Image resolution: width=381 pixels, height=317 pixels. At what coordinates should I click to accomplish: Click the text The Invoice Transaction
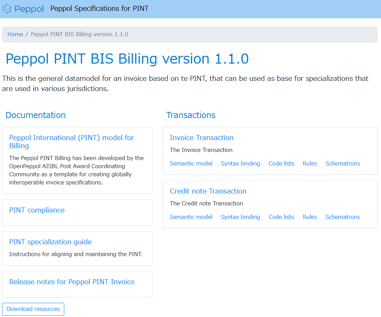tap(201, 150)
